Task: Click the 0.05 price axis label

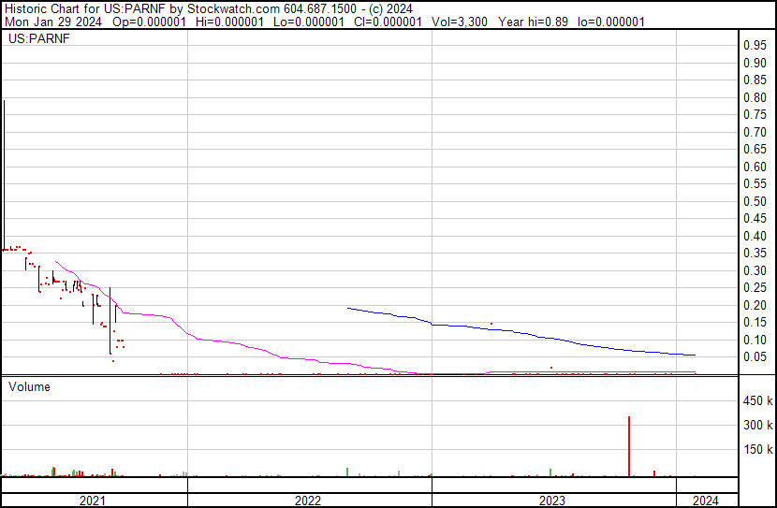Action: (755, 357)
